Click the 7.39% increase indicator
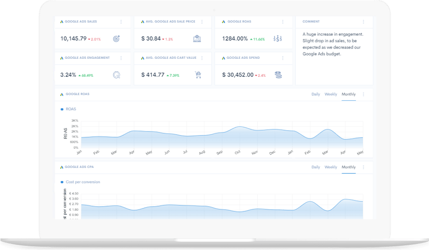This screenshot has width=429, height=250. tap(173, 76)
